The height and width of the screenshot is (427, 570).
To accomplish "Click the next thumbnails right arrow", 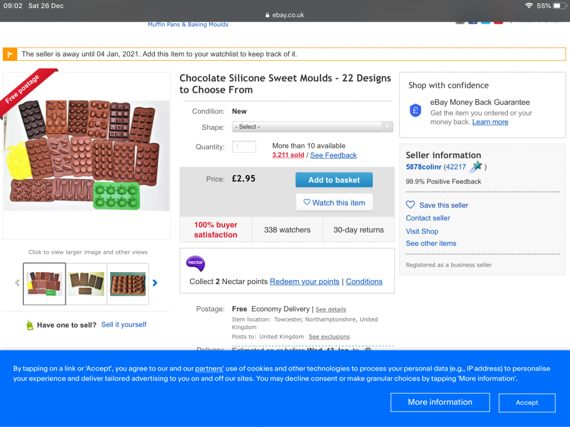I will [155, 283].
